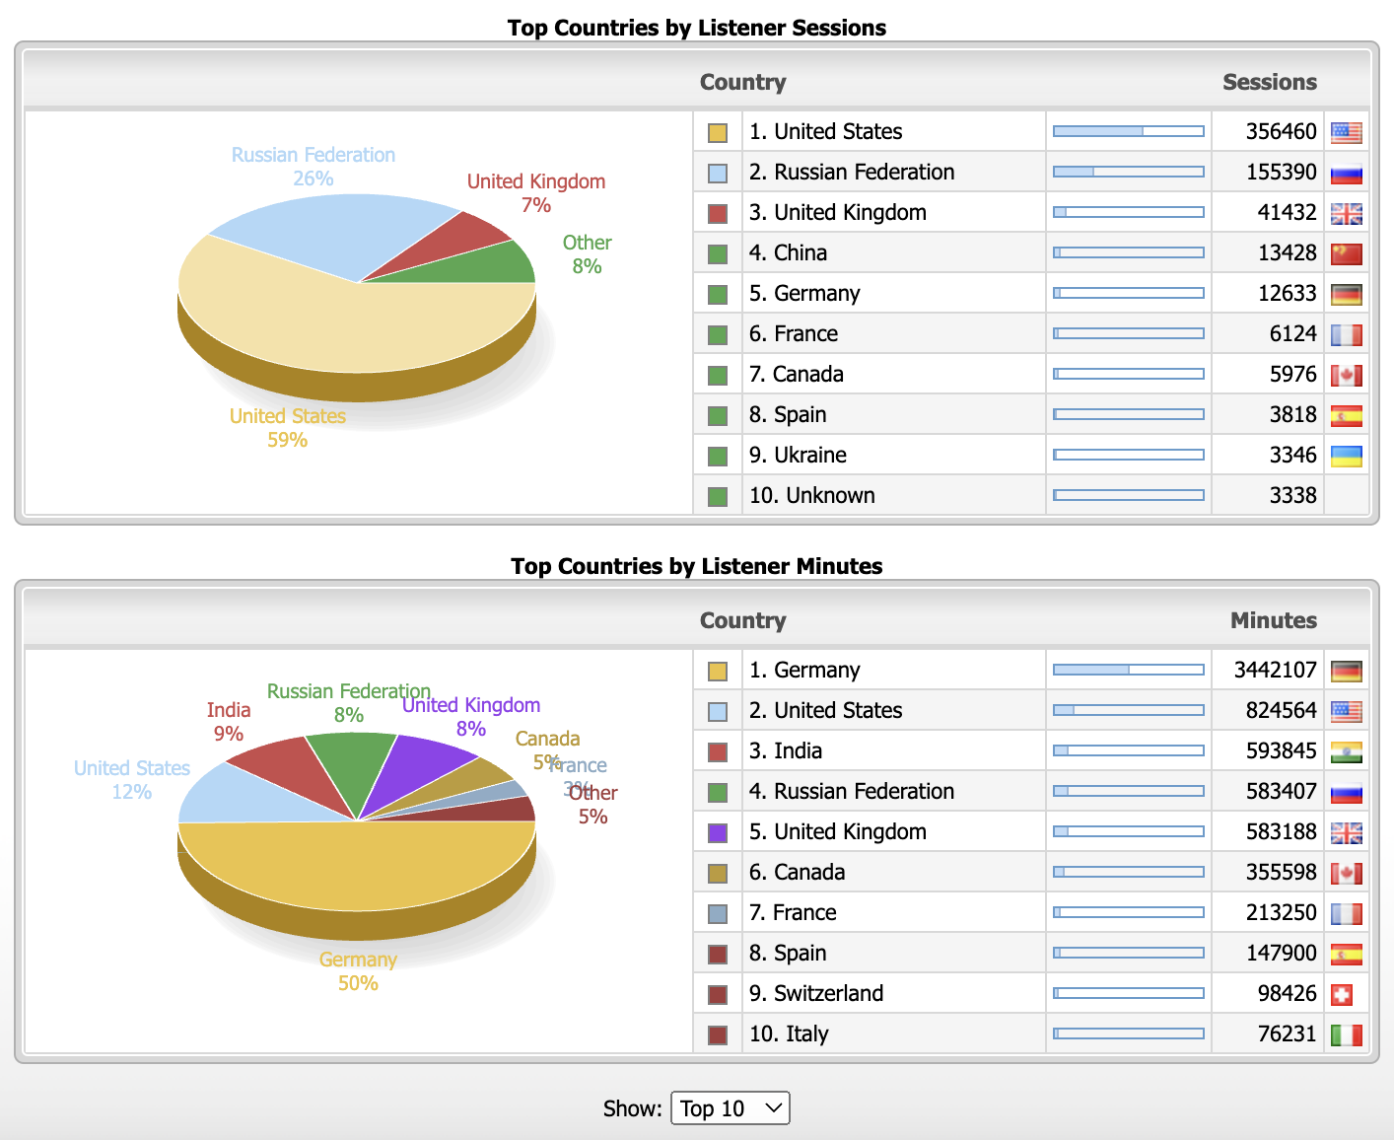Click United Kingdom red swatch in Sessions table

tap(718, 213)
